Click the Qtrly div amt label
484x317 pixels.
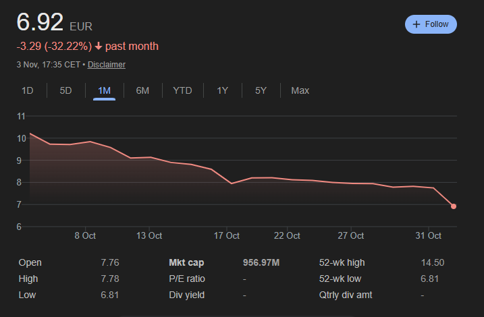point(345,295)
